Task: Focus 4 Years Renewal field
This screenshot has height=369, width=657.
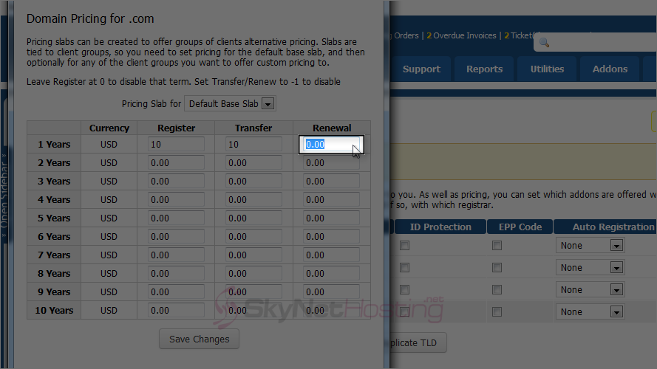Action: click(331, 199)
